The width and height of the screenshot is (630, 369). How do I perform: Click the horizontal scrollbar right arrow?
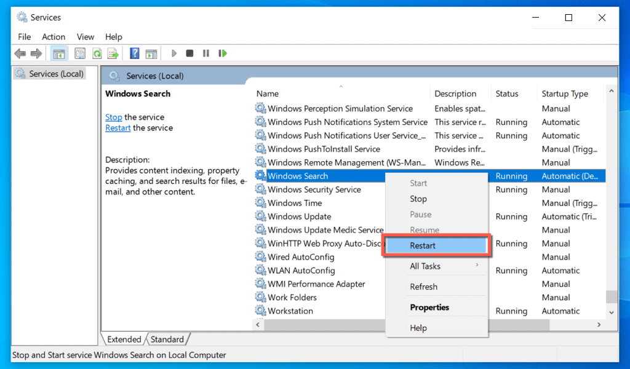pos(599,325)
